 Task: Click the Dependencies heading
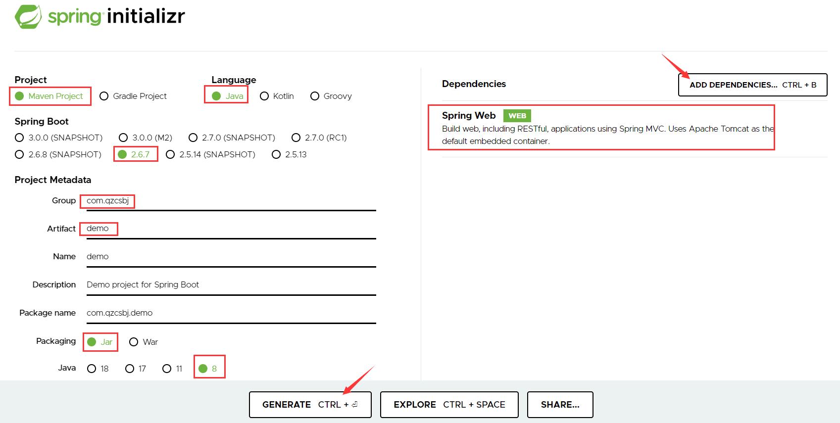474,84
